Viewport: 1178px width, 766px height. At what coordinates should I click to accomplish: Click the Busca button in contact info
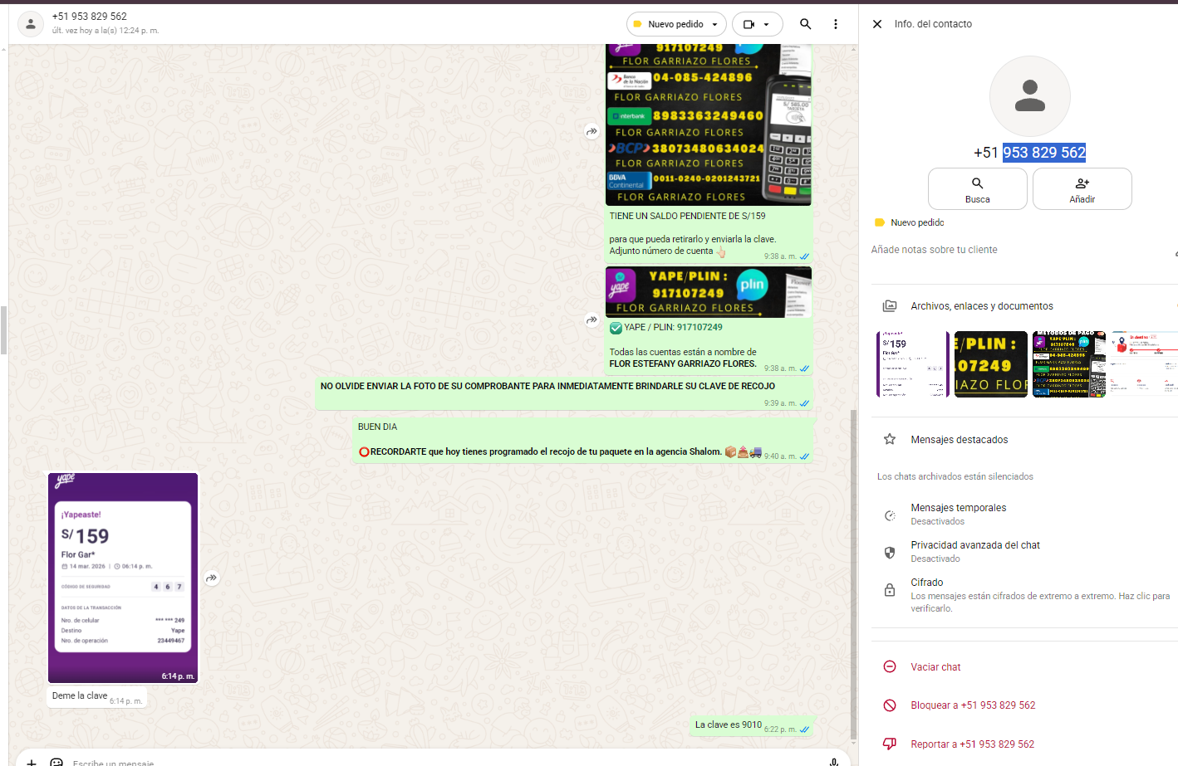pyautogui.click(x=977, y=189)
